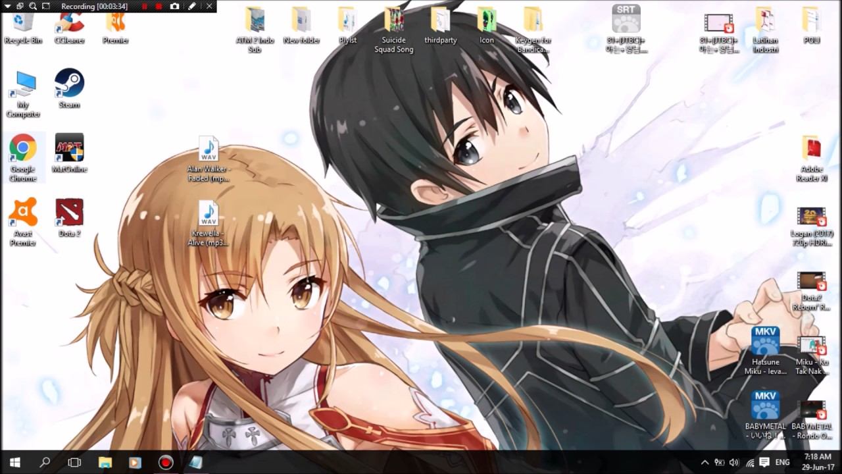Image resolution: width=842 pixels, height=474 pixels.
Task: Select the CCleaner shortcut icon
Action: click(69, 26)
